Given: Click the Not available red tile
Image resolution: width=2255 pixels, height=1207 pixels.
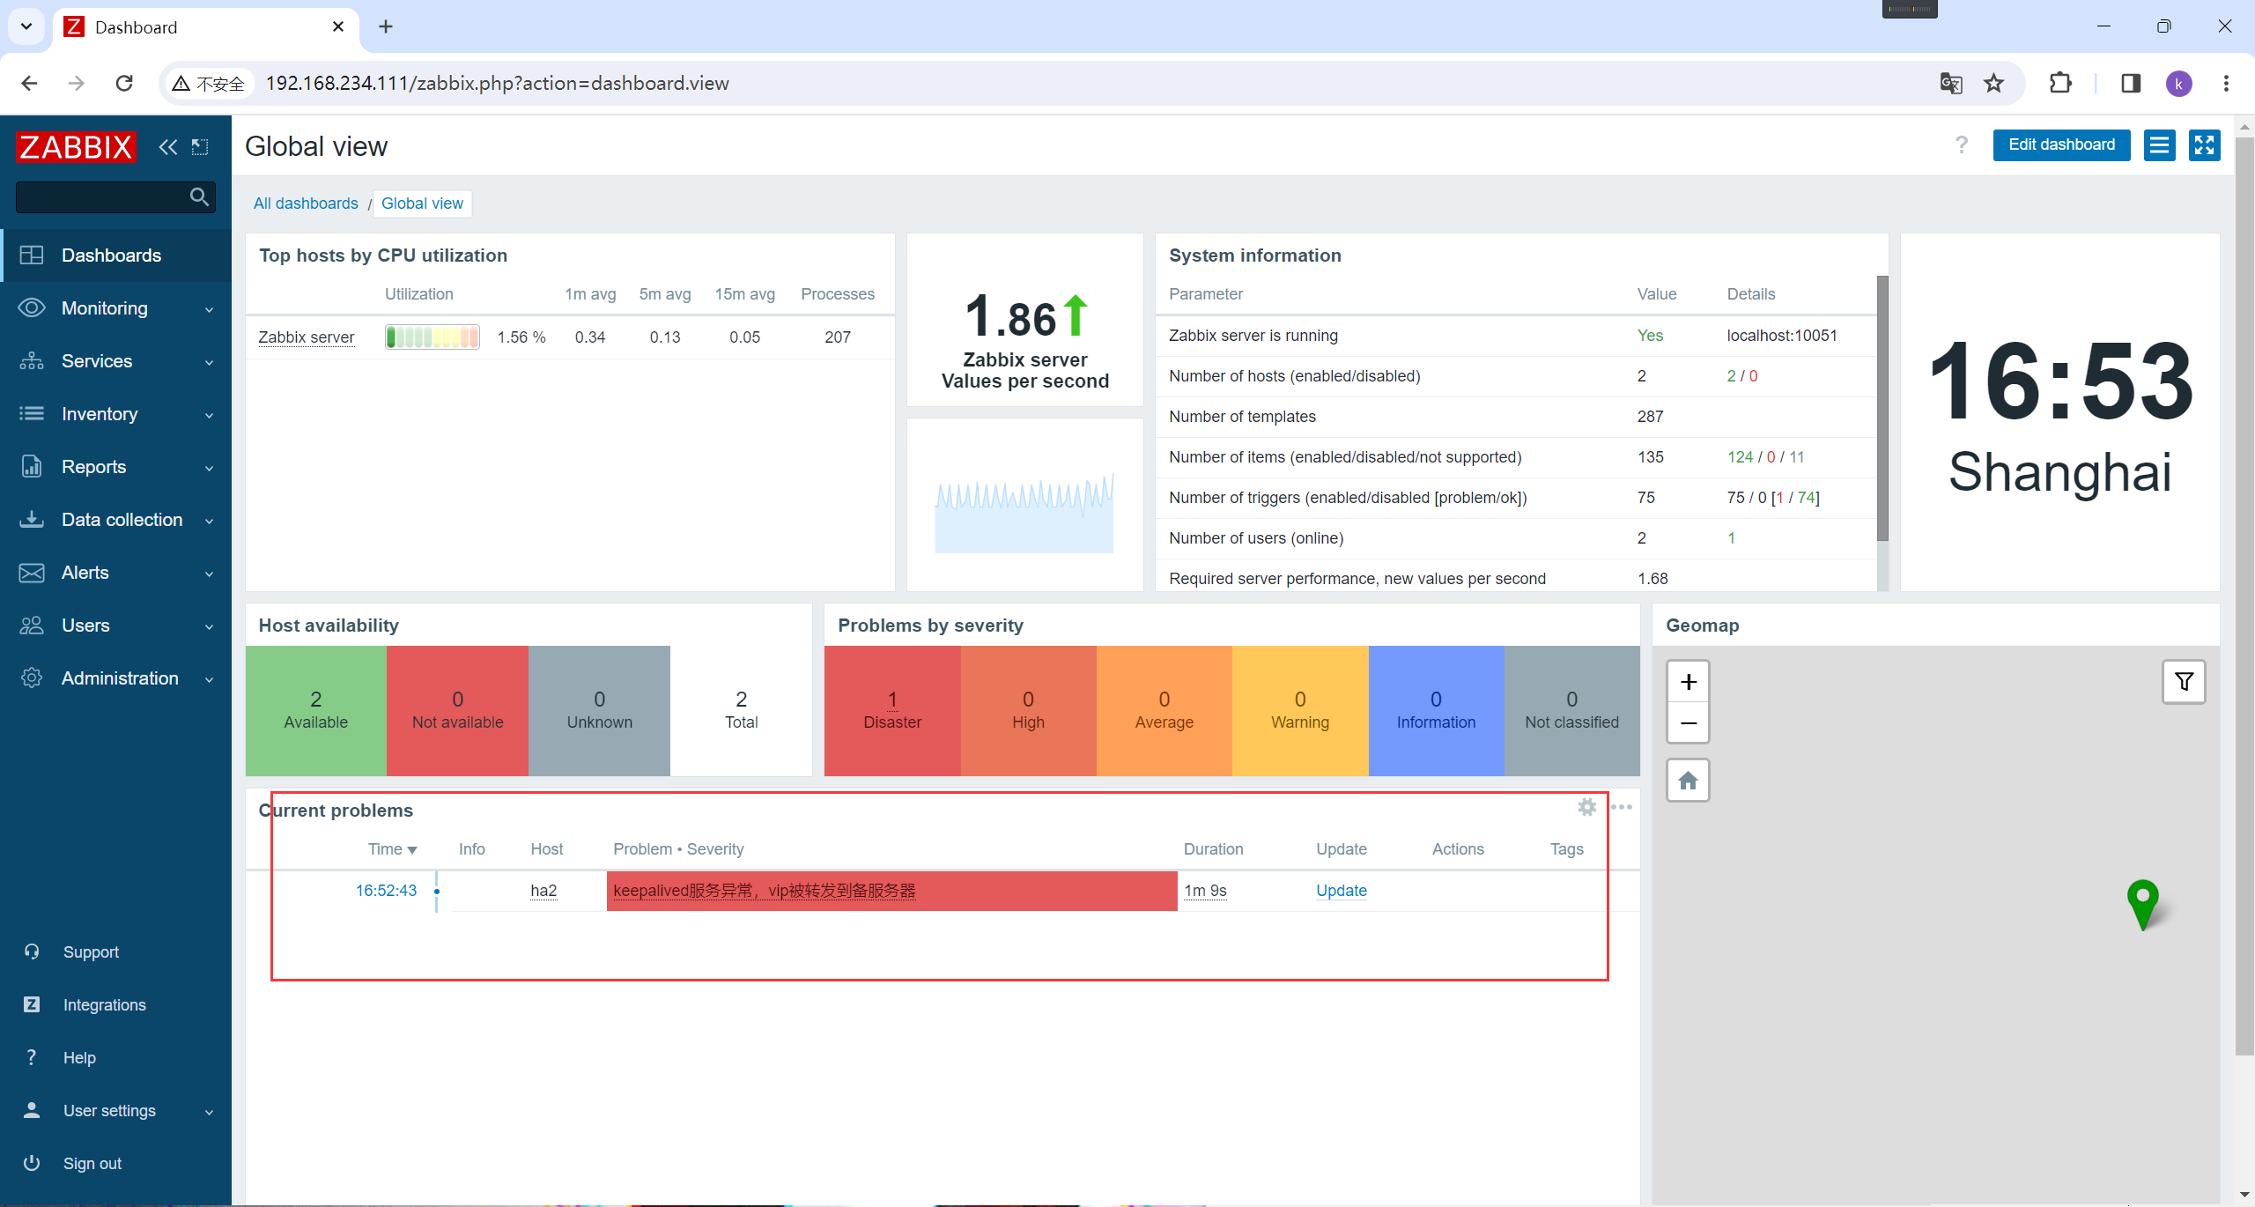Looking at the screenshot, I should point(458,711).
